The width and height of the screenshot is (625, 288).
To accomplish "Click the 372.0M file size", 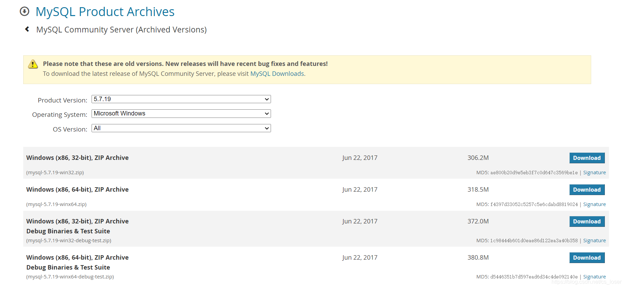I will [x=478, y=221].
